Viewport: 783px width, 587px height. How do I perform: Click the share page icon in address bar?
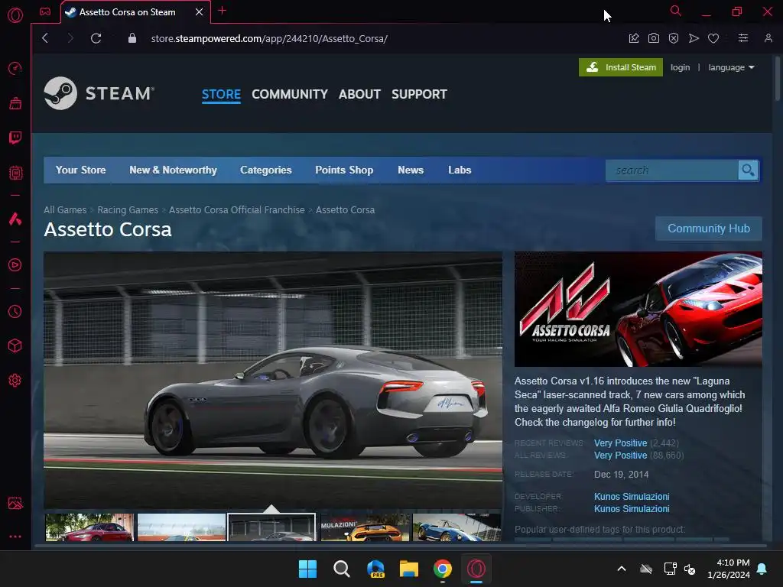click(634, 38)
